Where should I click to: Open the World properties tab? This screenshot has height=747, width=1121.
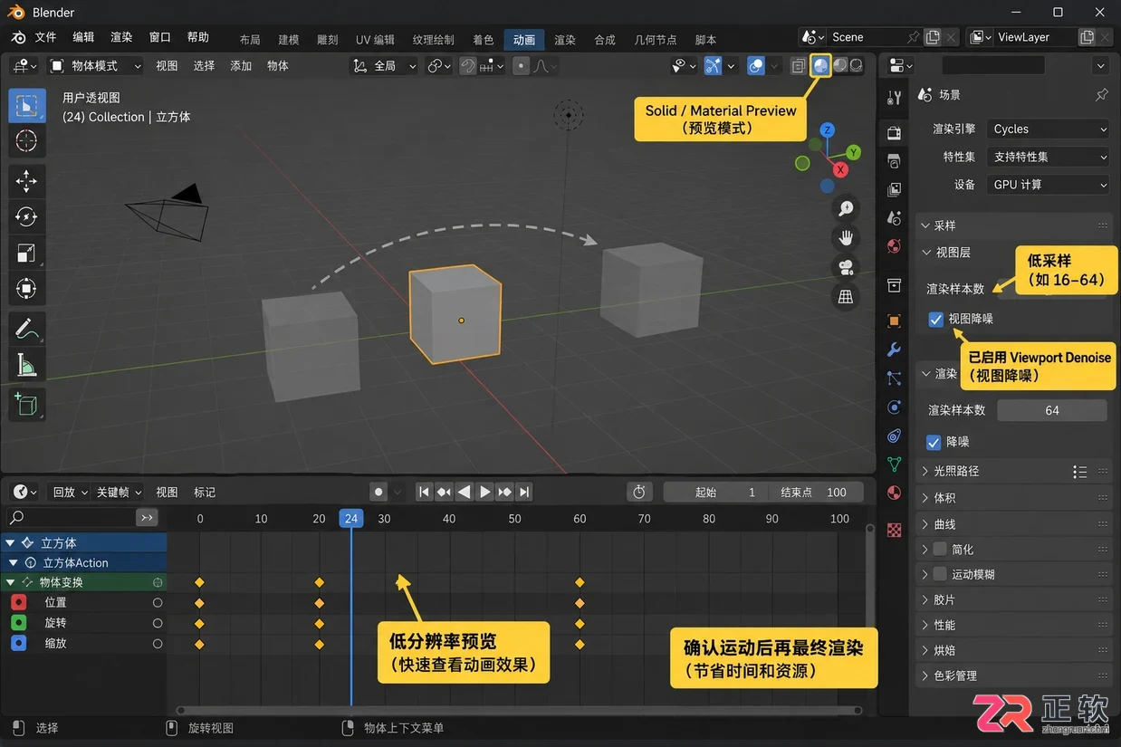click(894, 246)
